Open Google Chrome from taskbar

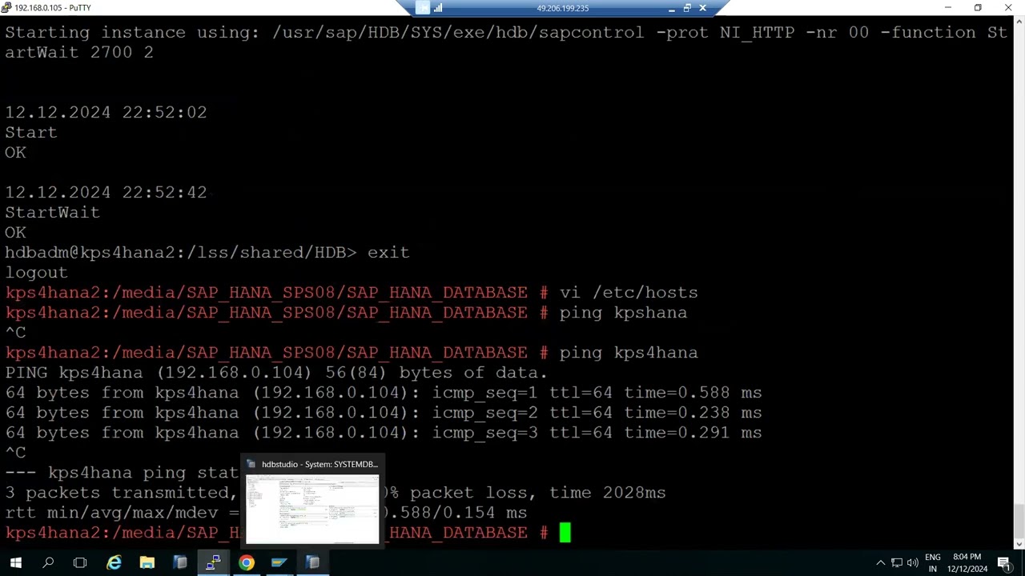point(246,562)
